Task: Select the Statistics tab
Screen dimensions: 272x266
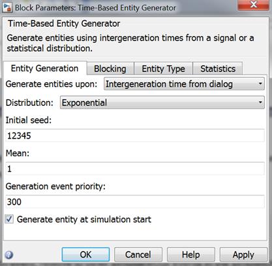Action: (218, 69)
